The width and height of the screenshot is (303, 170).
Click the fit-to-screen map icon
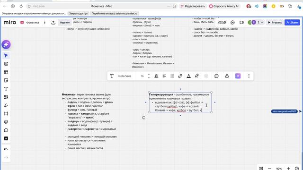261,168
